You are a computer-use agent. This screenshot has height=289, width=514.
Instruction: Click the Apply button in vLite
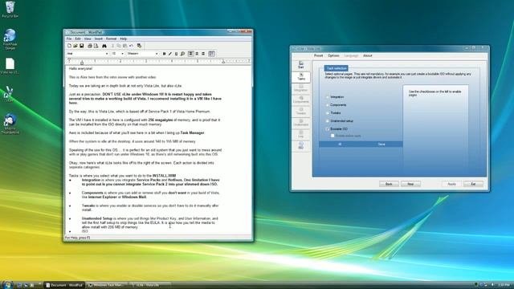tap(451, 184)
